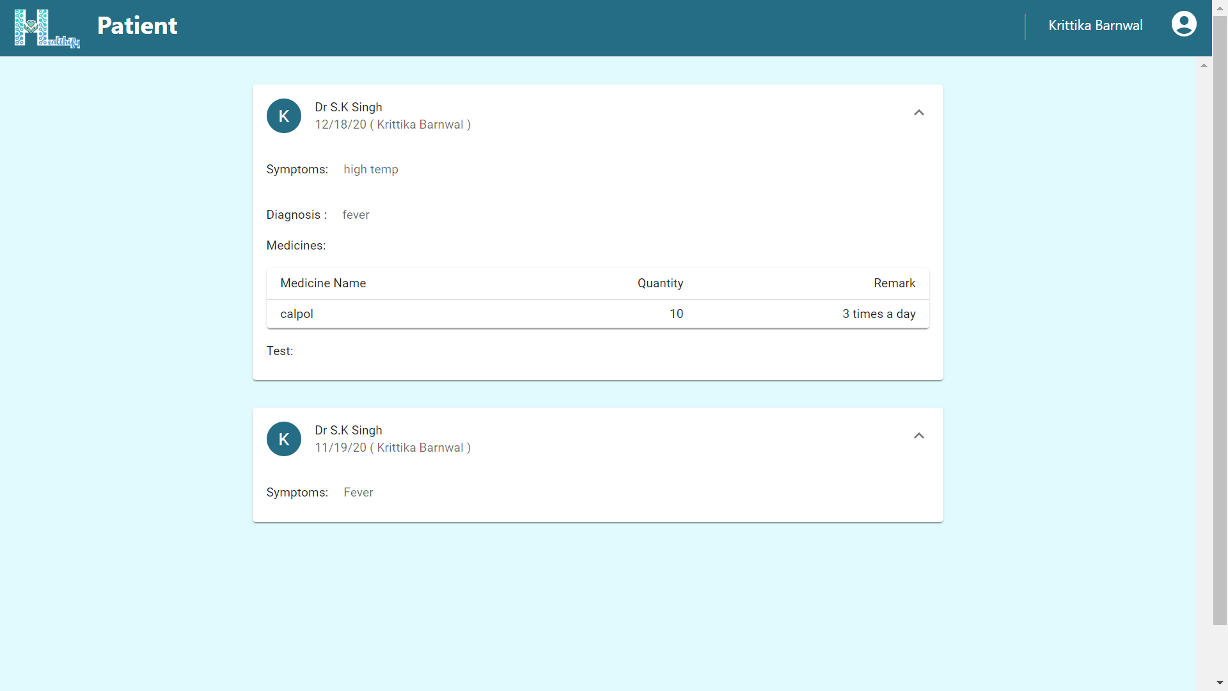Select the Medicine Name column header

coord(323,283)
